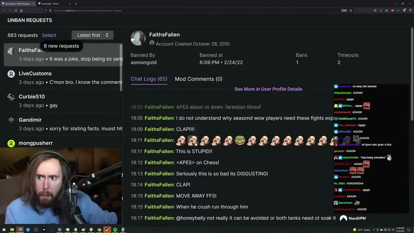Open Steam from the taskbar
414x233 pixels.
107,230
